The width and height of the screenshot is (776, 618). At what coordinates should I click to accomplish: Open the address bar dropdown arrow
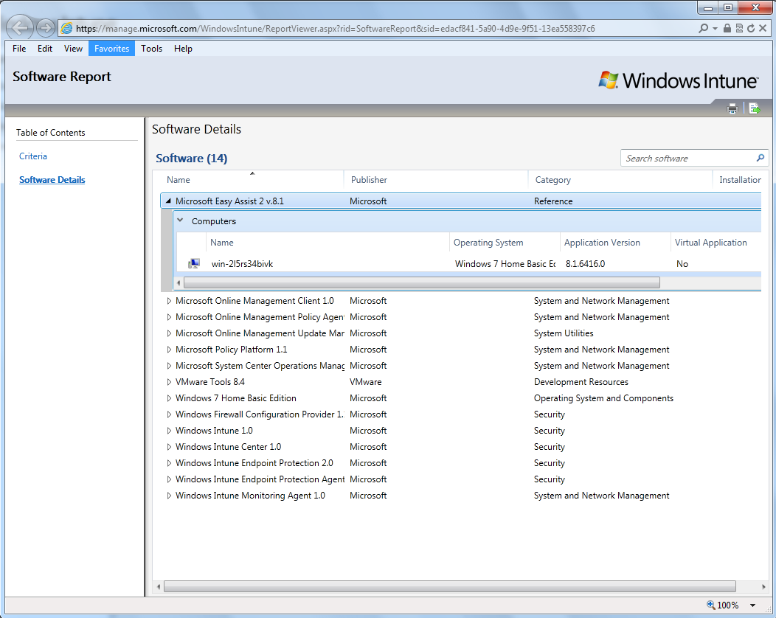pyautogui.click(x=715, y=29)
